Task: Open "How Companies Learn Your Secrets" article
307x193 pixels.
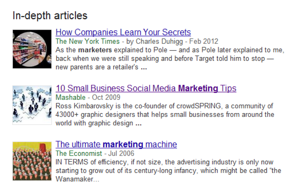Action: point(123,32)
